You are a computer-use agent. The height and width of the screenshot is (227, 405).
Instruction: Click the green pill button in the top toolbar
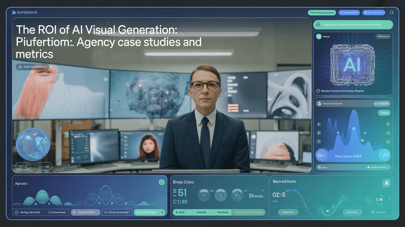coord(322,12)
